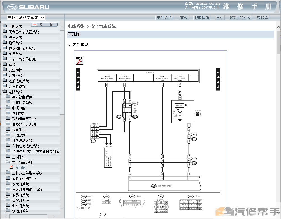This screenshot has width=281, height=219.
Task: Click 仪表/驾驶员信息 folder icon
Action: (x=5, y=59)
